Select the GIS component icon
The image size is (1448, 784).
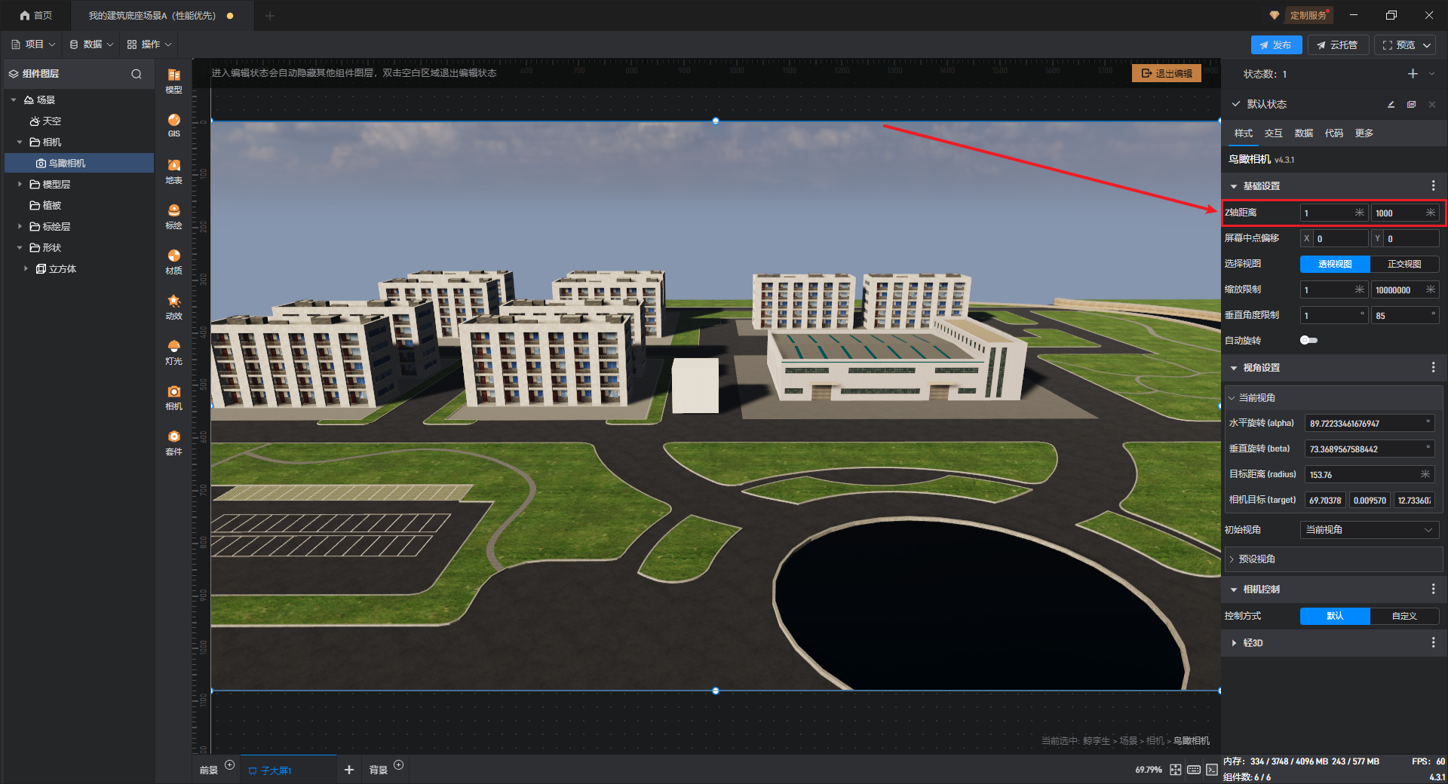(173, 124)
